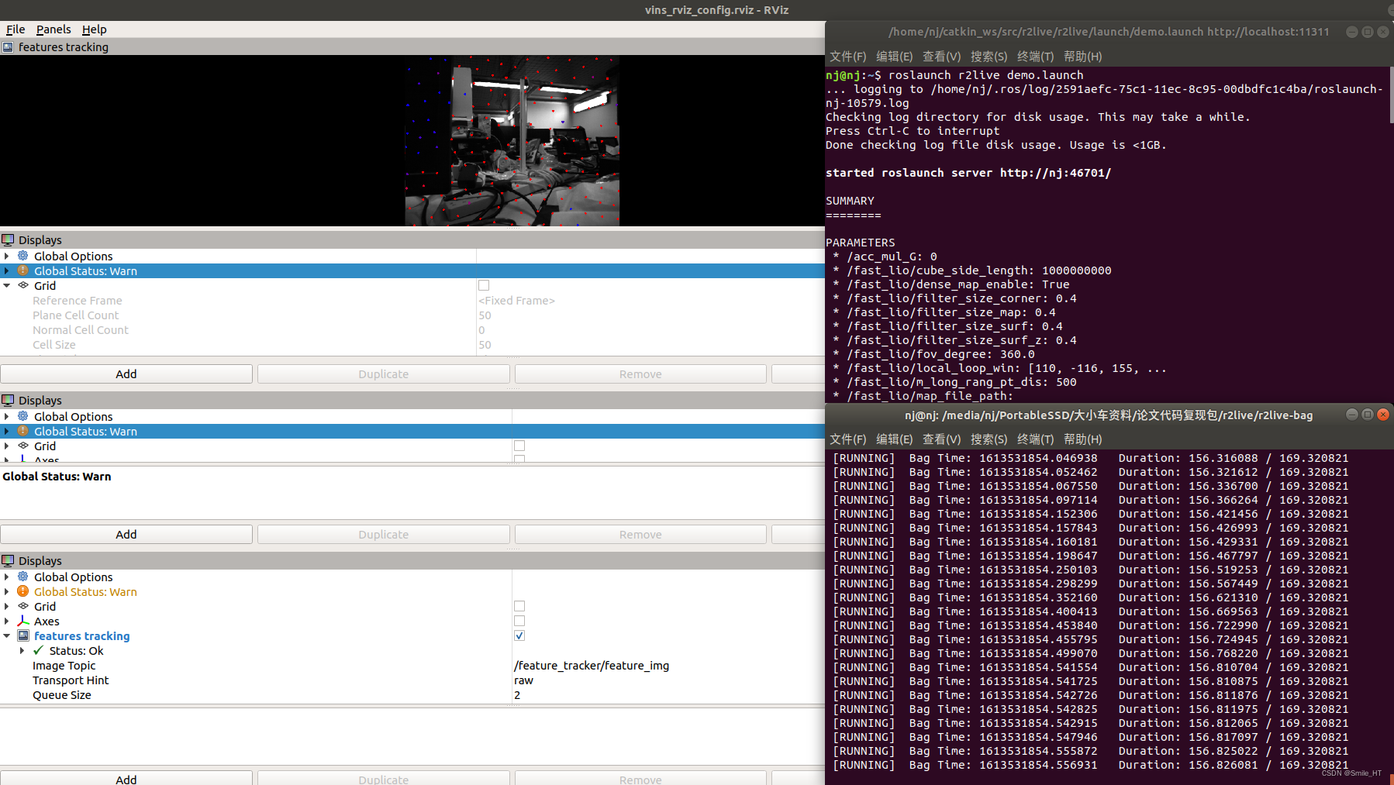This screenshot has width=1394, height=785.
Task: Click the warning icon in the top panel's highlighted Global Status row
Action: tap(23, 270)
